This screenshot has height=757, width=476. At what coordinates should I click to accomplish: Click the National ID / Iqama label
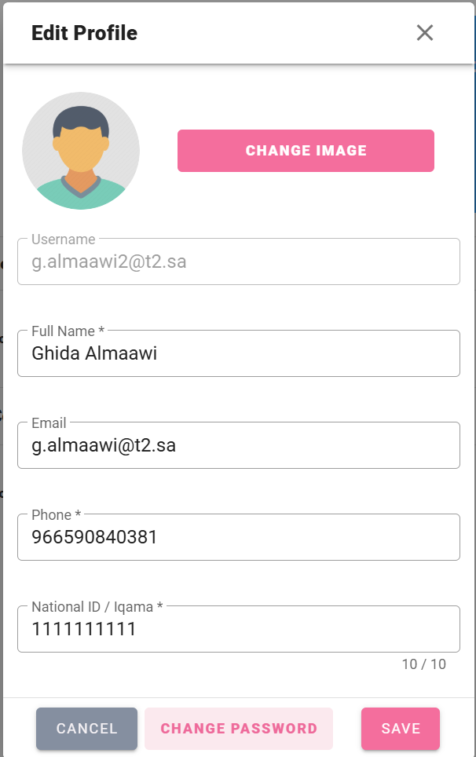point(92,607)
